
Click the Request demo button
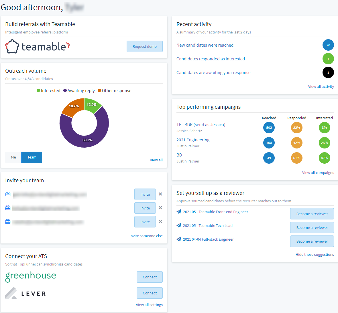[x=145, y=46]
